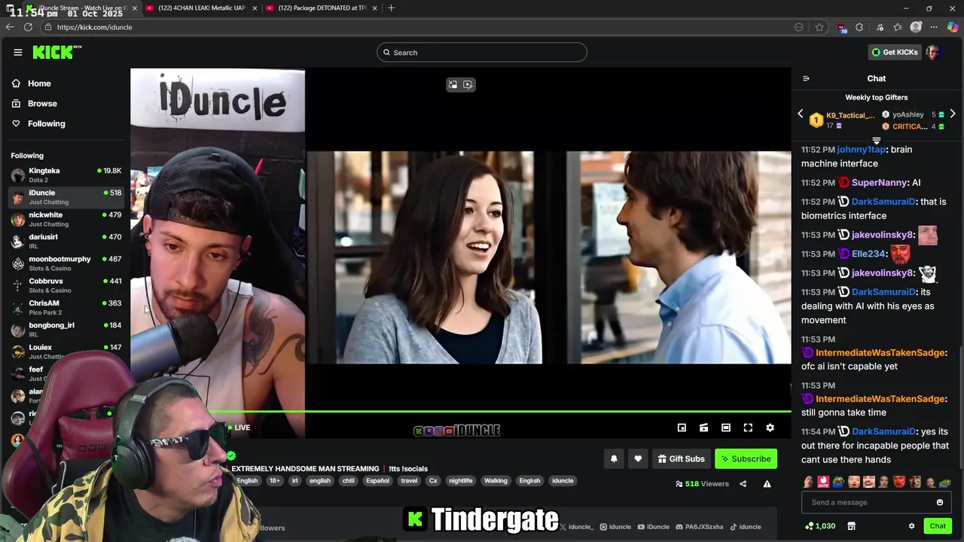Viewport: 964px width, 542px height.
Task: Collapse the chat panel with the arrow-lines icon
Action: (x=806, y=78)
